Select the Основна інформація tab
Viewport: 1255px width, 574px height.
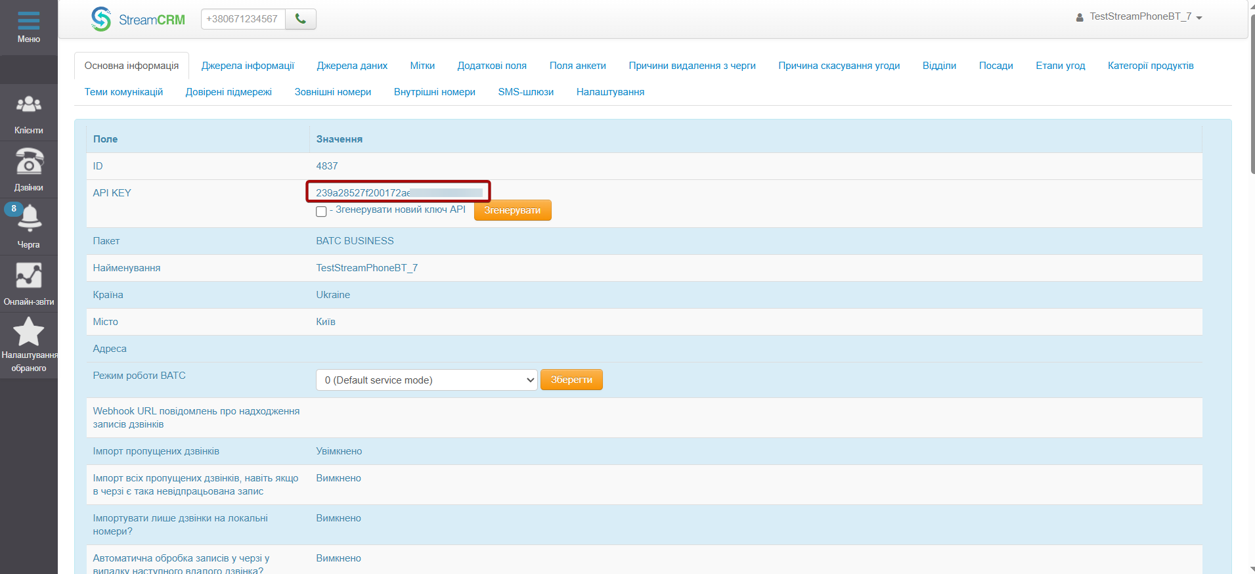[131, 66]
